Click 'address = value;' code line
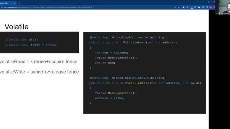 pos(110,98)
